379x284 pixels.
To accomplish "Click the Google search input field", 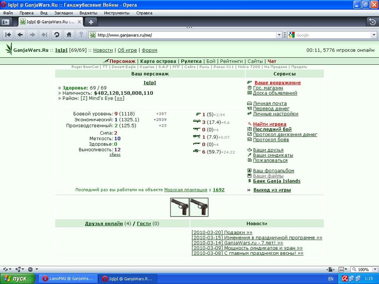I will tap(333, 35).
